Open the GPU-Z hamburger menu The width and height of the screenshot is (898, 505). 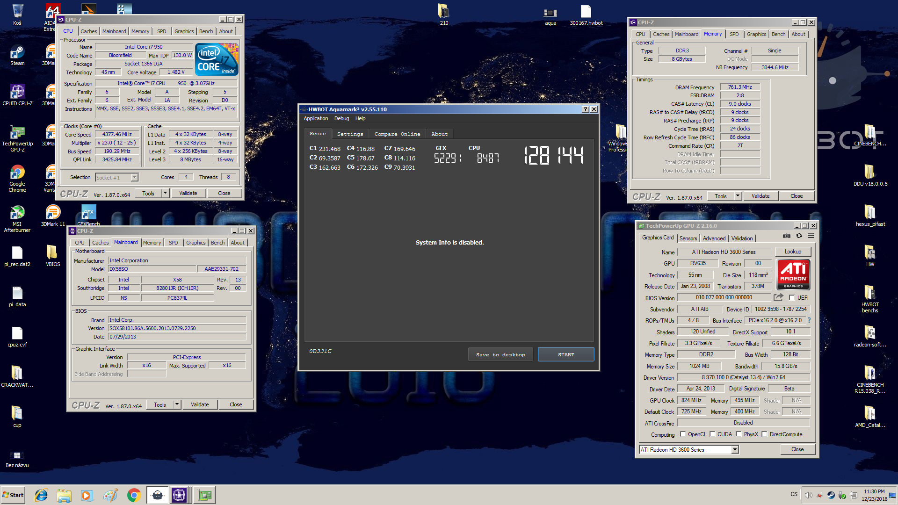[811, 236]
